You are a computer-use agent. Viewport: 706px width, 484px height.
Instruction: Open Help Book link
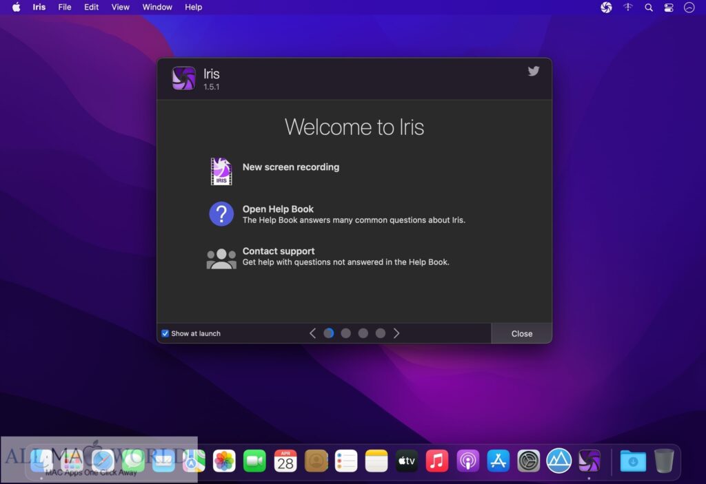pos(278,209)
